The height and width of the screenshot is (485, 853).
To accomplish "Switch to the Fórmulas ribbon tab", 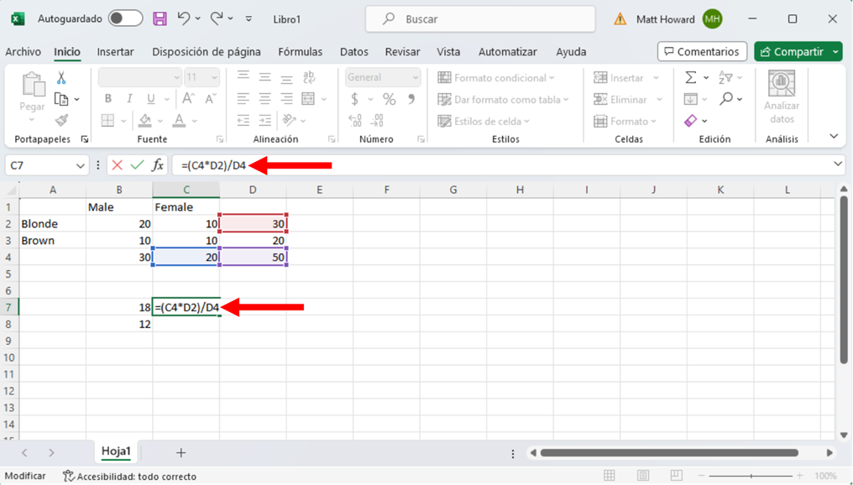I will (x=300, y=52).
